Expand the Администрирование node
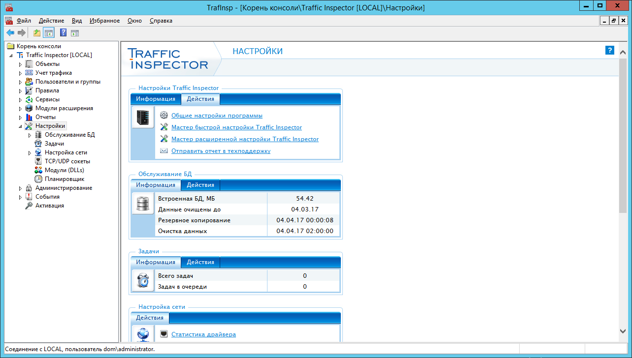The height and width of the screenshot is (358, 632). (x=20, y=188)
